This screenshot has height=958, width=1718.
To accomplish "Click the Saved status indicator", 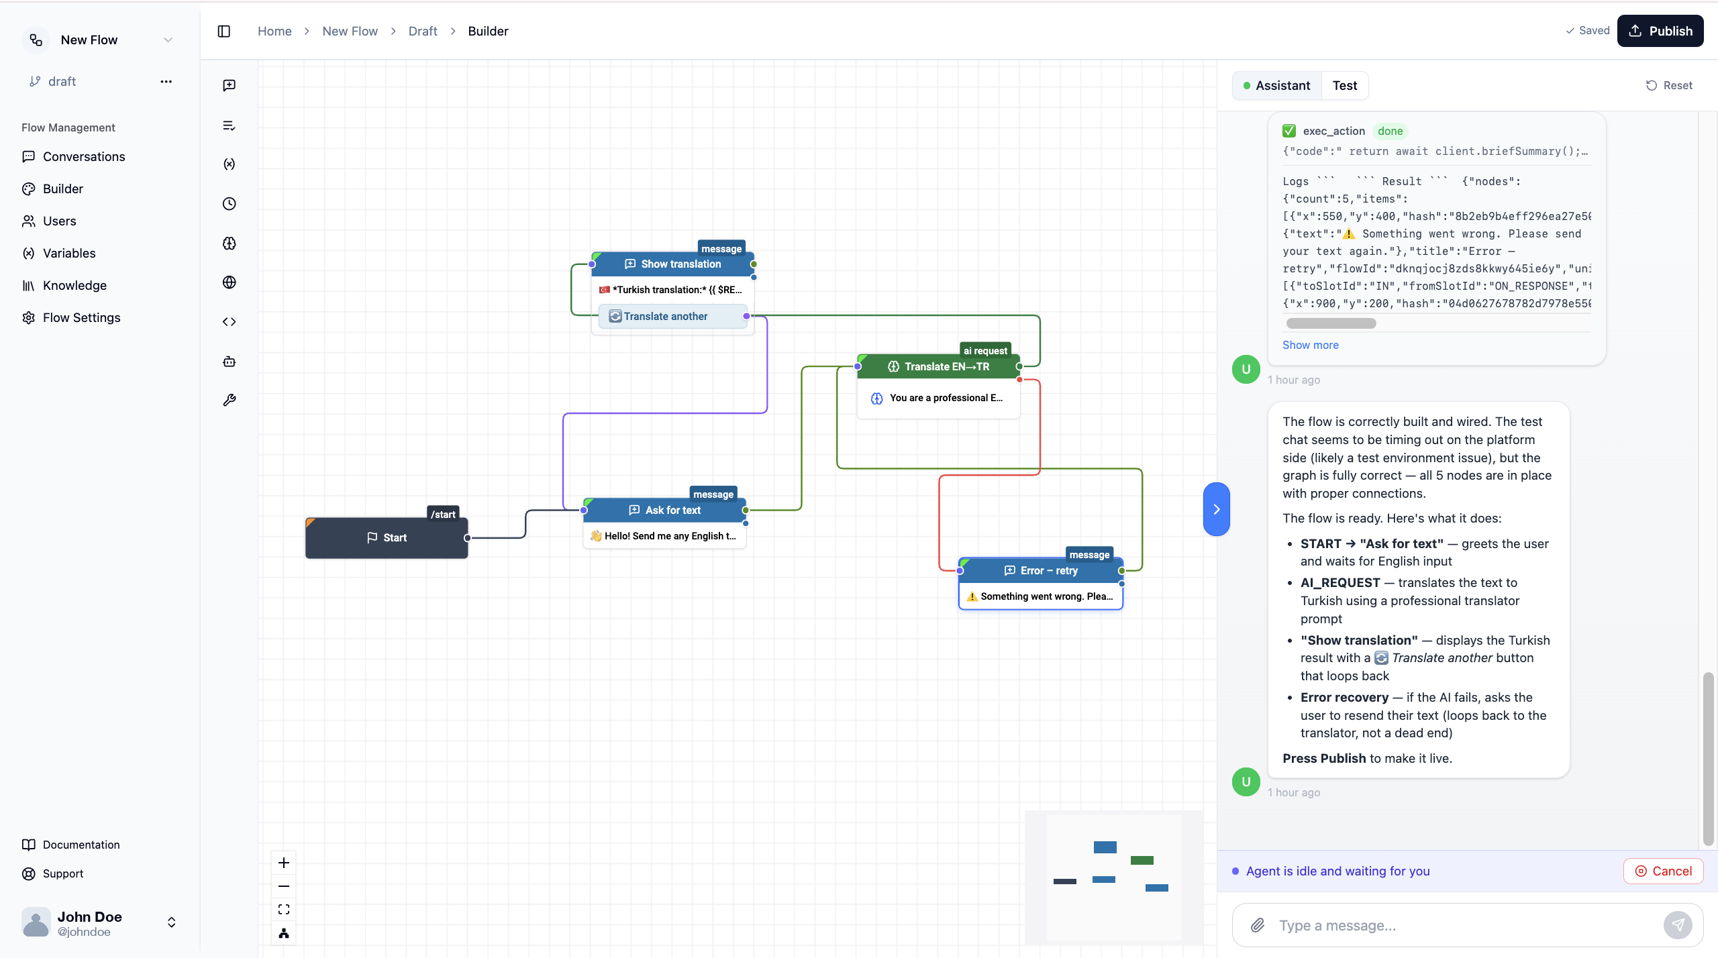I will [x=1587, y=31].
